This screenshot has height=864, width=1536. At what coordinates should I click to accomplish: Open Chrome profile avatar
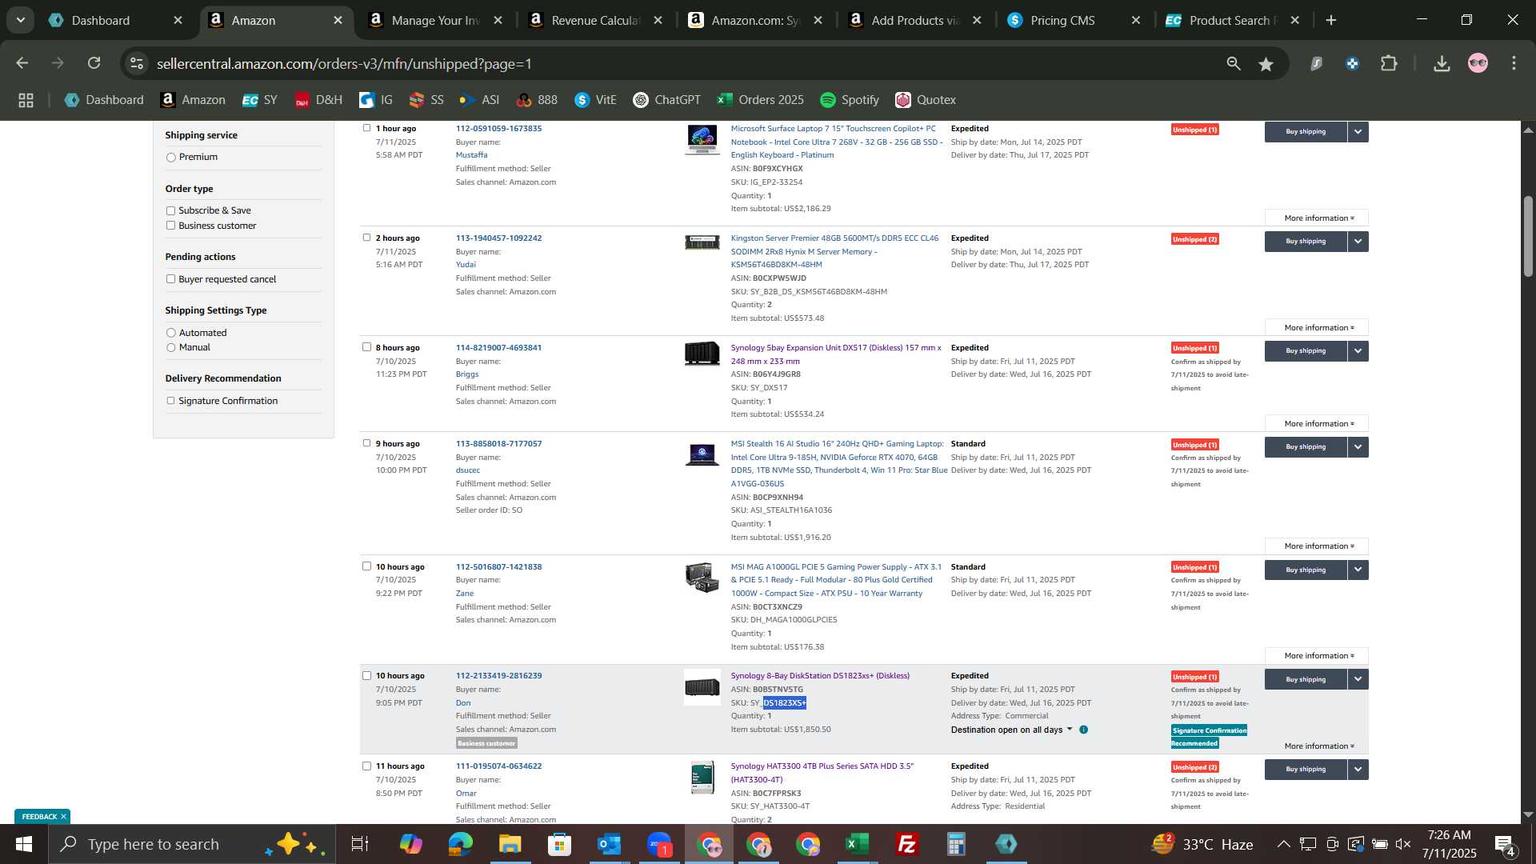point(1478,64)
